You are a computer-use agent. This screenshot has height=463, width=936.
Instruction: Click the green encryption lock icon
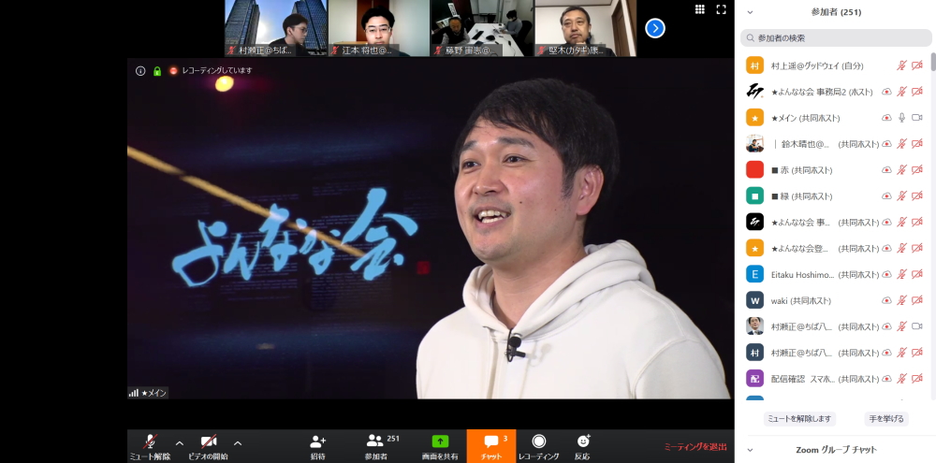click(157, 70)
